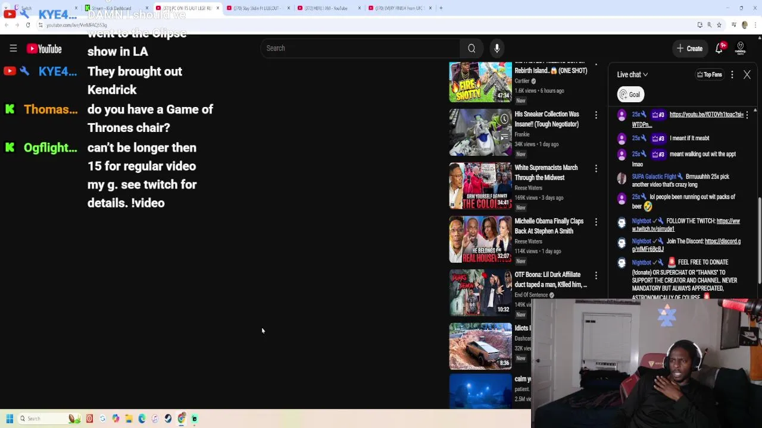Open Chrome from the taskbar
Image resolution: width=762 pixels, height=428 pixels.
pyautogui.click(x=182, y=418)
